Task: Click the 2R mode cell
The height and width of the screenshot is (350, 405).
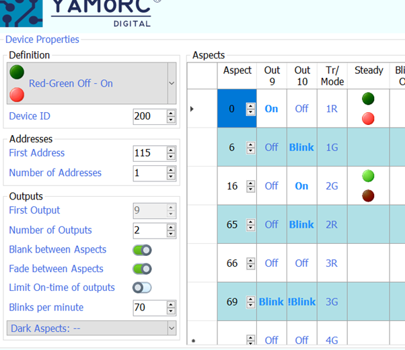Action: pyautogui.click(x=332, y=224)
